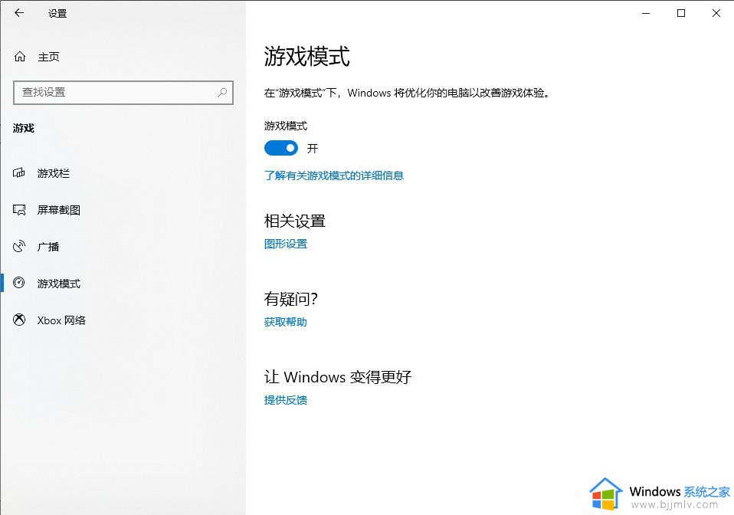Click the 开 label next to toggle
Viewport: 734px width, 515px height.
point(313,149)
